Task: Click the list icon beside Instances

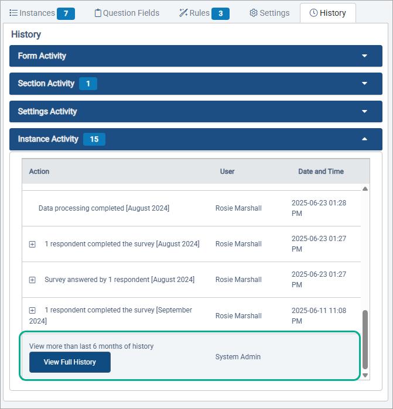Action: point(13,13)
